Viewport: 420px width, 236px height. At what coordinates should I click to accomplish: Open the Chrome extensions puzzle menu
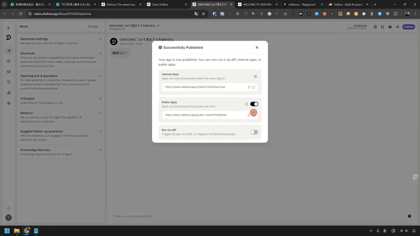coord(396,14)
